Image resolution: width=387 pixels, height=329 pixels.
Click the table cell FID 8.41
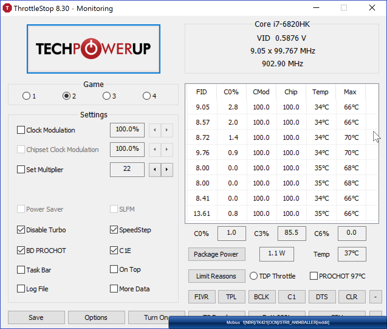203,198
